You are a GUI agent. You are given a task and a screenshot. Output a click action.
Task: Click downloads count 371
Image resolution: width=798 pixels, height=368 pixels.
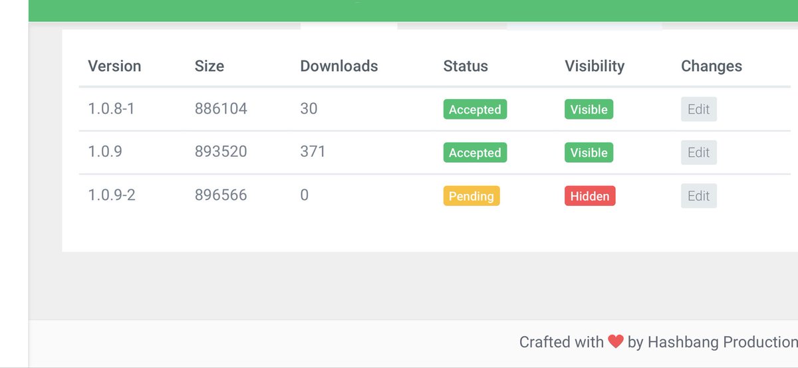coord(313,151)
